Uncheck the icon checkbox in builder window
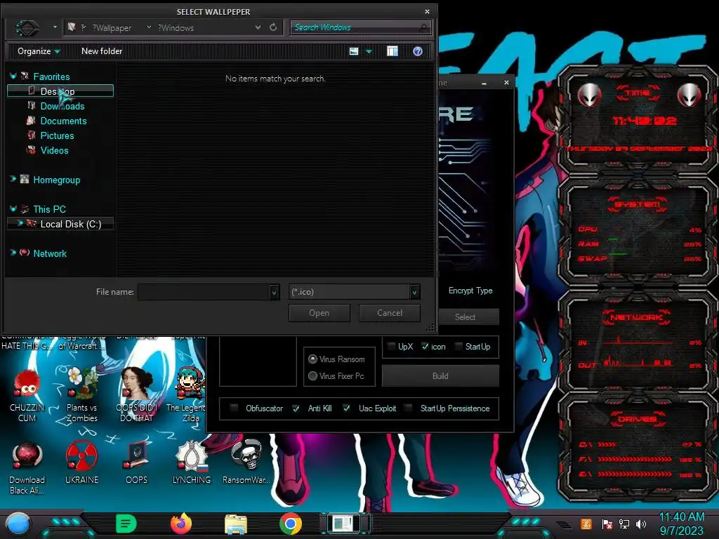 (x=425, y=347)
